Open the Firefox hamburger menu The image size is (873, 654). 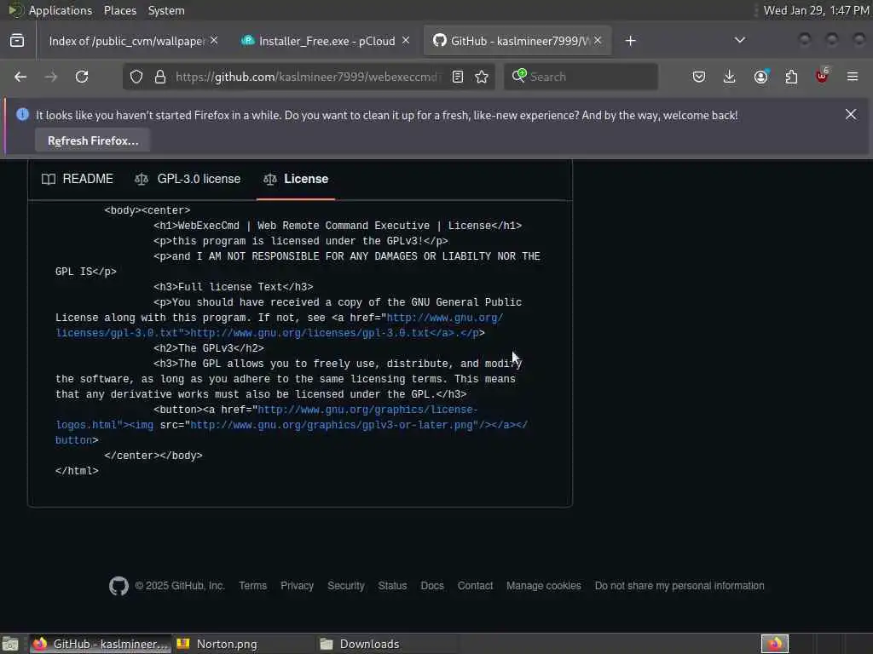pyautogui.click(x=853, y=77)
